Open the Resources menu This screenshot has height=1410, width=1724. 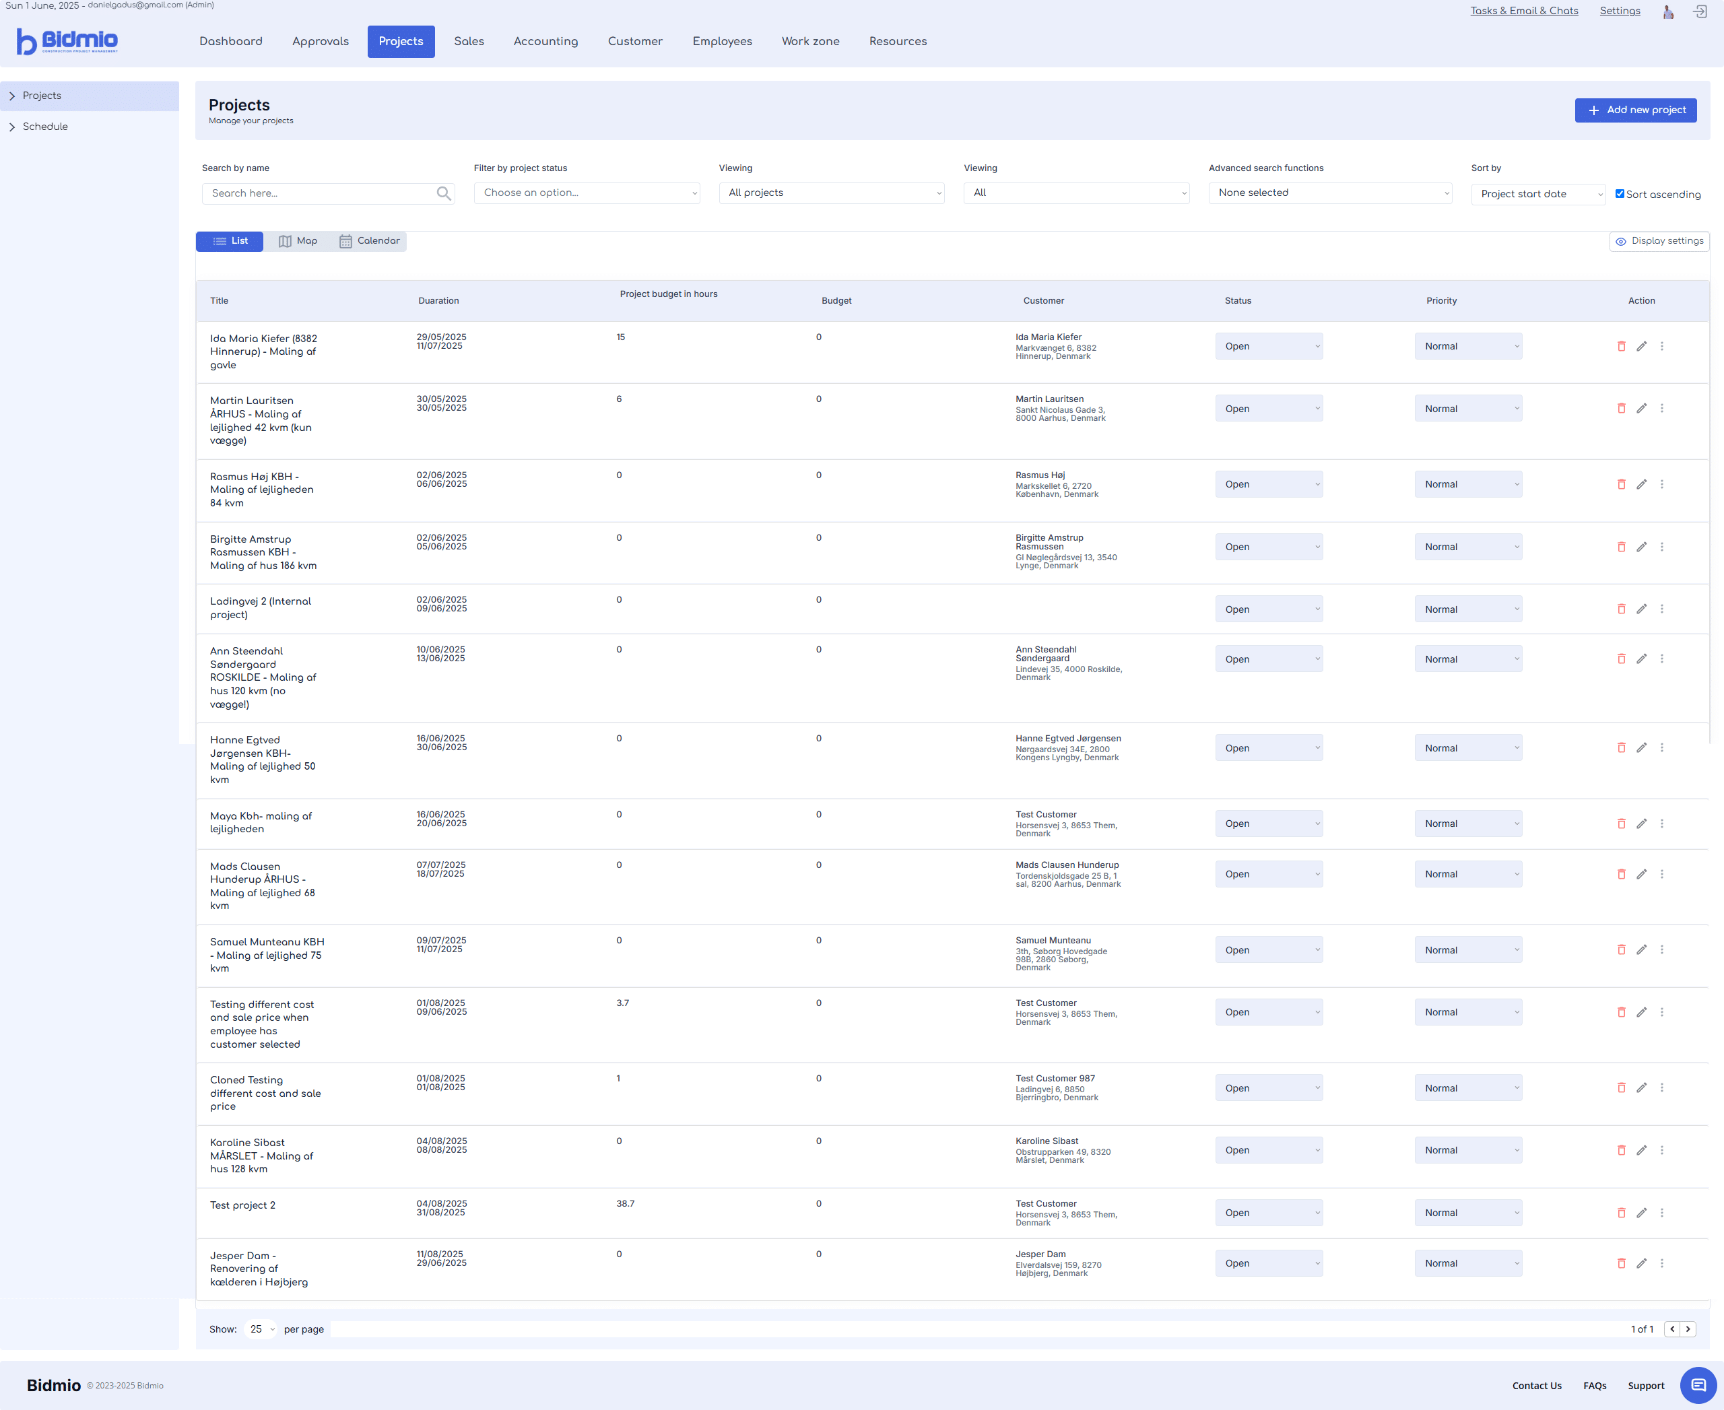point(897,42)
